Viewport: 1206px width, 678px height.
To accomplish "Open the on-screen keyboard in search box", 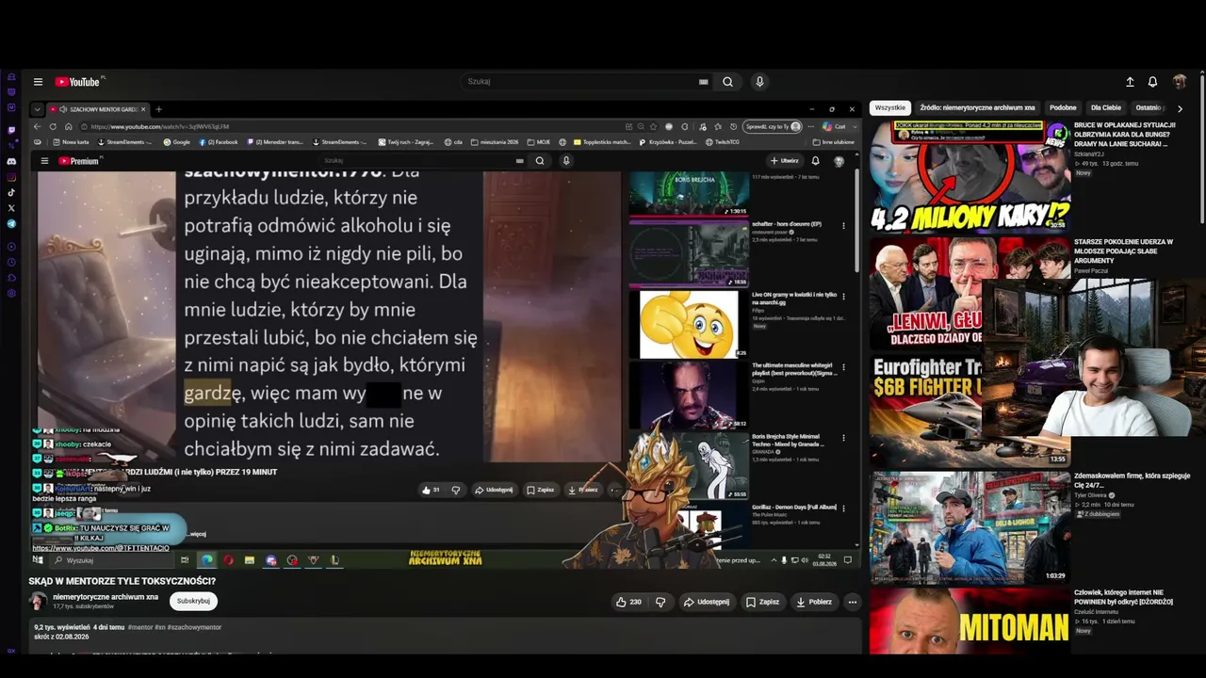I will (x=703, y=82).
